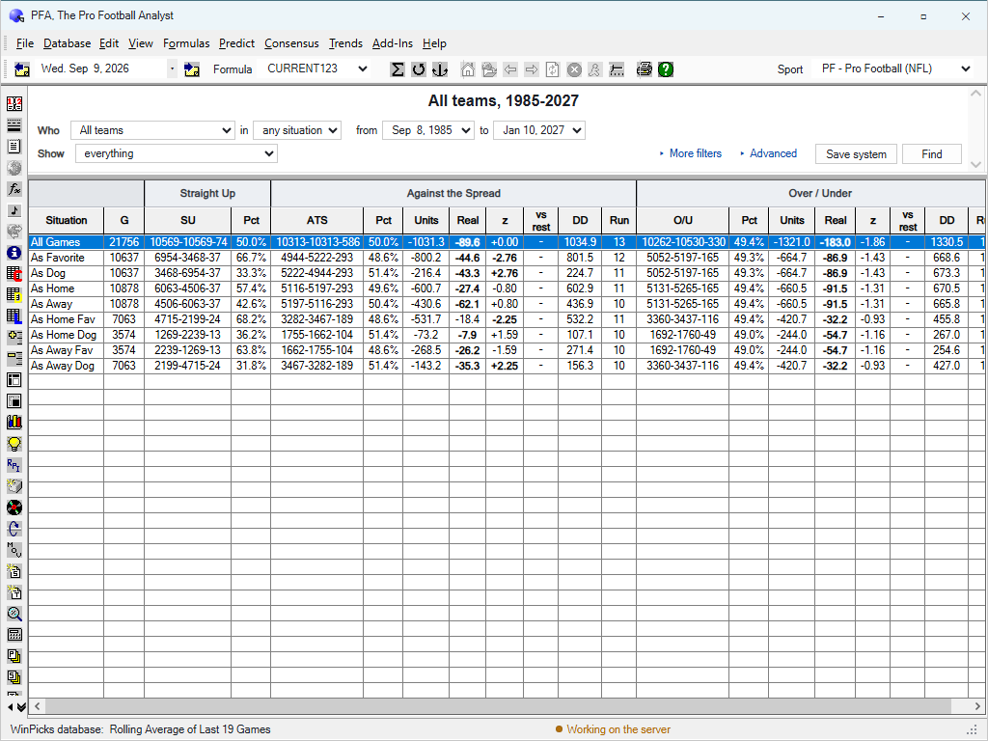
Task: Click the blue info circle sidebar icon
Action: point(14,253)
